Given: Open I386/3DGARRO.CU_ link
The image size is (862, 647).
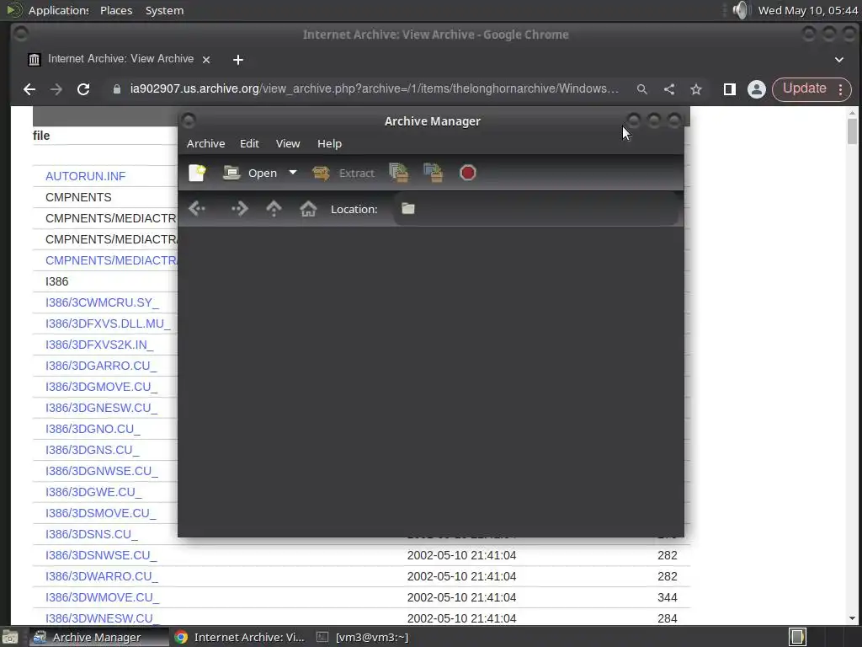Looking at the screenshot, I should coord(101,366).
